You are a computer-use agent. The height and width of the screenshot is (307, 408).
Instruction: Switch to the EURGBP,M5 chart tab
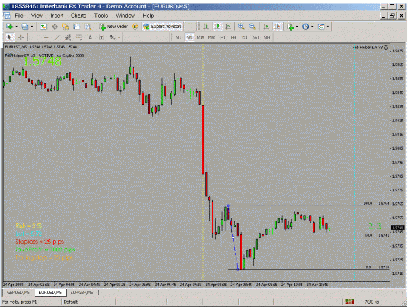tap(82, 293)
